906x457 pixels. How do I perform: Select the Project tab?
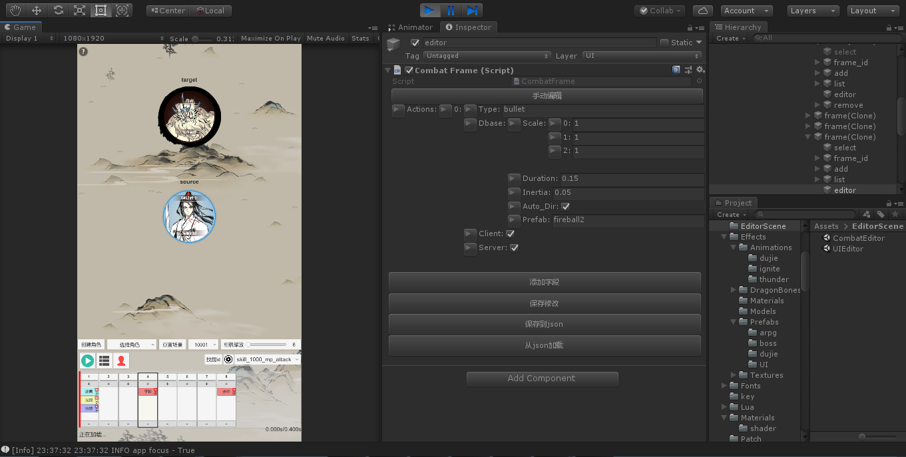click(x=733, y=203)
